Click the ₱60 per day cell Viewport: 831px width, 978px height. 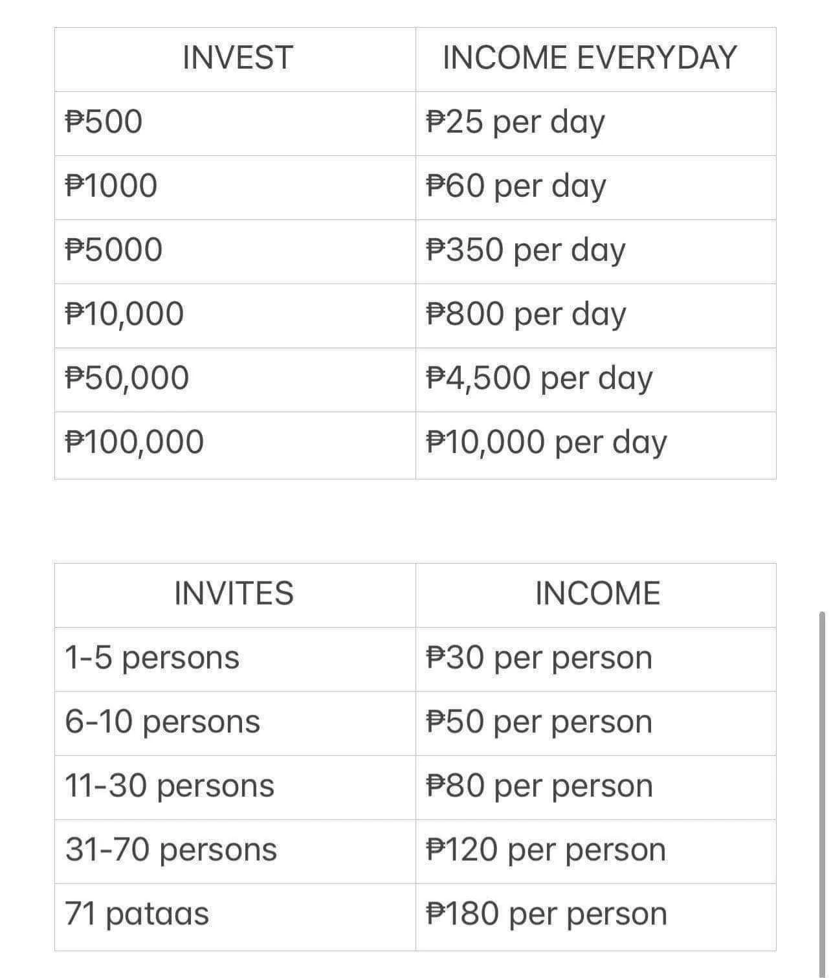pos(595,187)
